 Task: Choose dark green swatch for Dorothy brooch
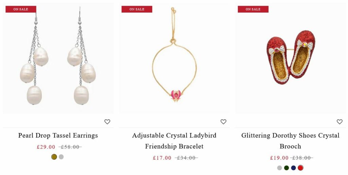coord(286,168)
